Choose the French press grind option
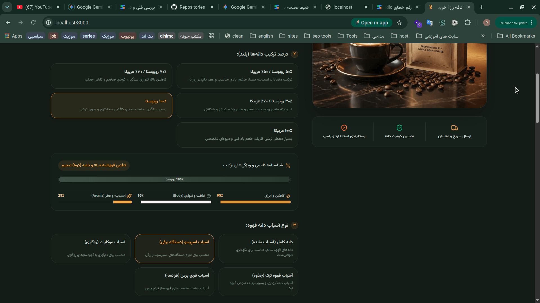The height and width of the screenshot is (303, 540). point(174,282)
